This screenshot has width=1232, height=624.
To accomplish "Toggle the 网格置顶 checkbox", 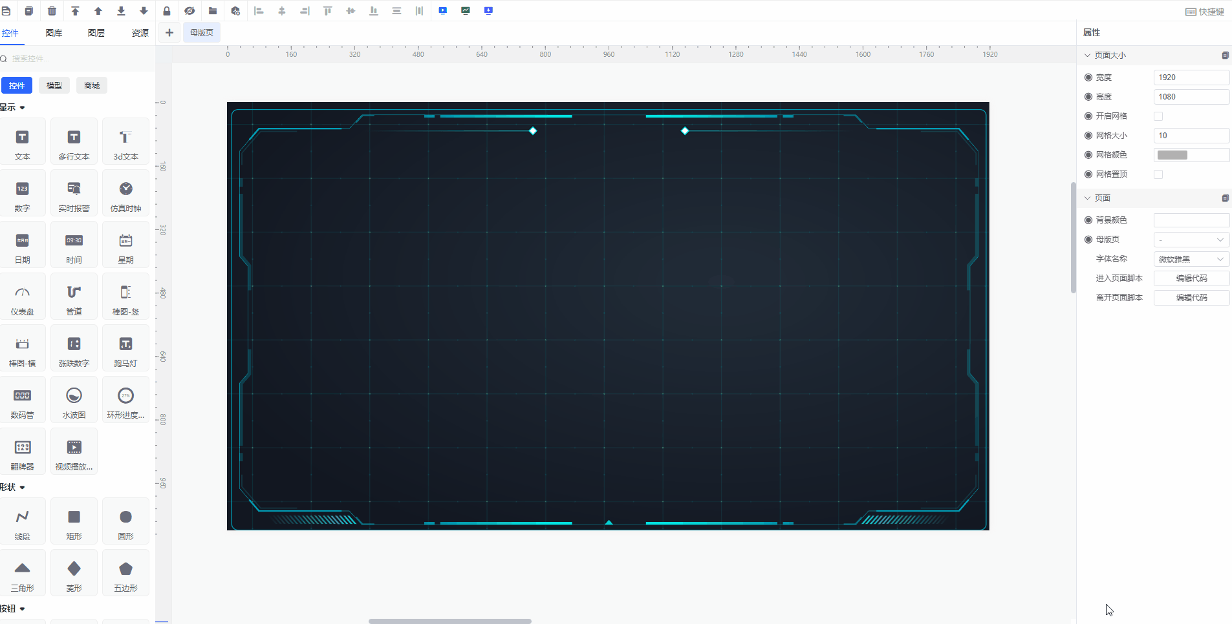I will 1158,174.
